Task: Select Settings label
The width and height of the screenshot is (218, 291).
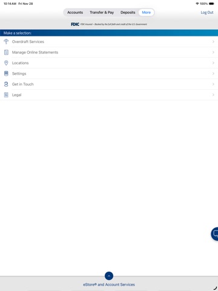Action: [x=19, y=73]
